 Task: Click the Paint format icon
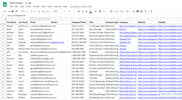click(x=16, y=11)
